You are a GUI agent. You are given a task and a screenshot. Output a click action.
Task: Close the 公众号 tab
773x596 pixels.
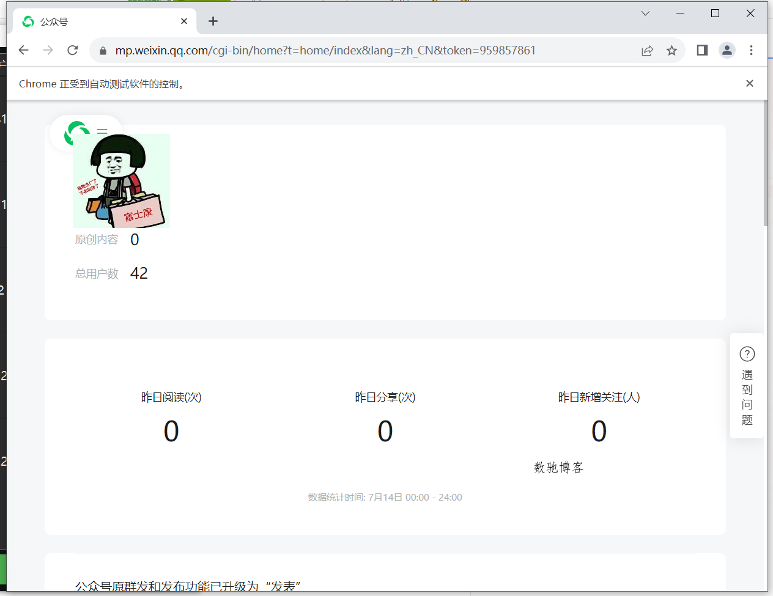click(184, 21)
